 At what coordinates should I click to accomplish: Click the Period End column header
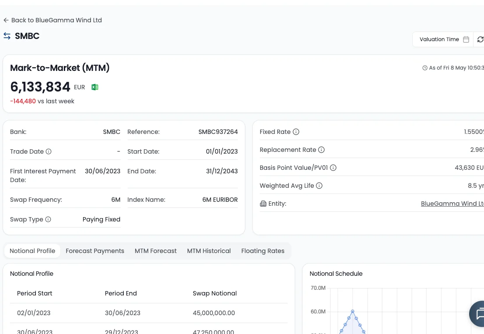(x=121, y=293)
